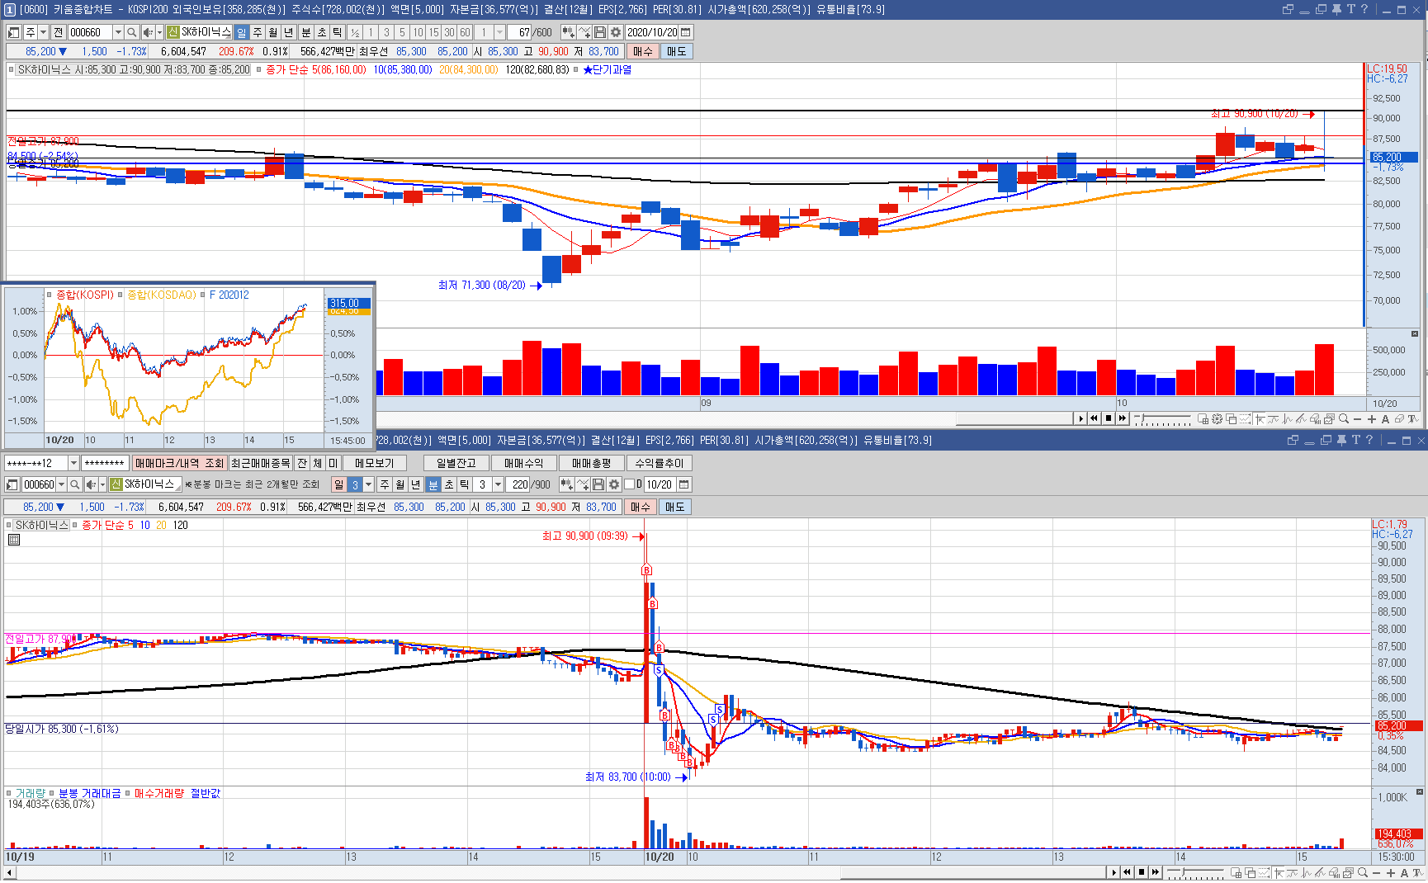Click the speaker icon in top chart toolbar

click(x=147, y=32)
